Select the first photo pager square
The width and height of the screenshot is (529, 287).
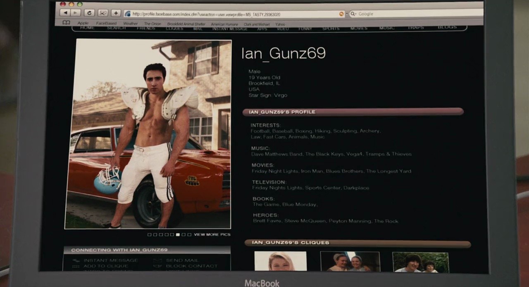coord(150,235)
